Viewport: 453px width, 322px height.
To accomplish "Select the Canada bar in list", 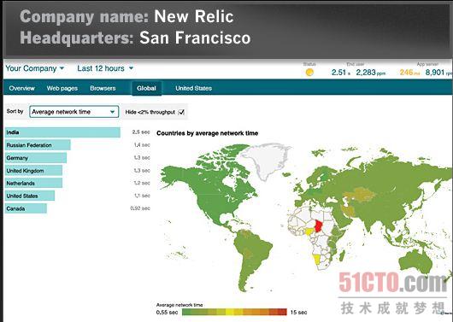I will click(26, 208).
